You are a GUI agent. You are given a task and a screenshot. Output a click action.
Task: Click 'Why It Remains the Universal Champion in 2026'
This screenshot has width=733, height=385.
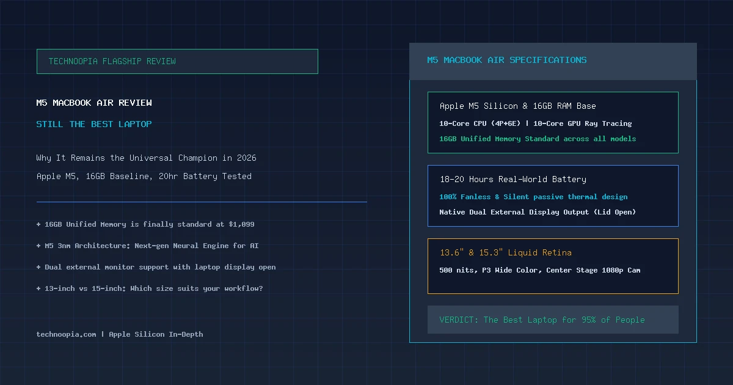click(x=147, y=158)
